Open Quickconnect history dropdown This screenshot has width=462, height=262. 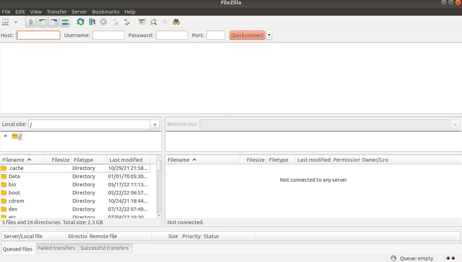point(269,35)
